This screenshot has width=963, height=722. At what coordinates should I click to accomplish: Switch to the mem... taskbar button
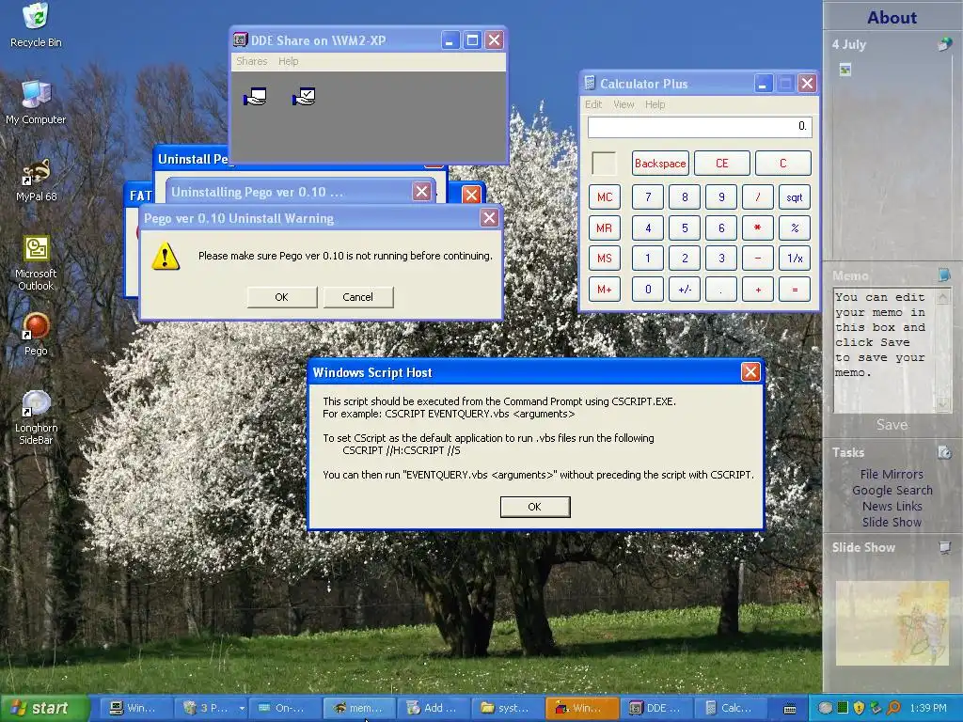(x=358, y=708)
